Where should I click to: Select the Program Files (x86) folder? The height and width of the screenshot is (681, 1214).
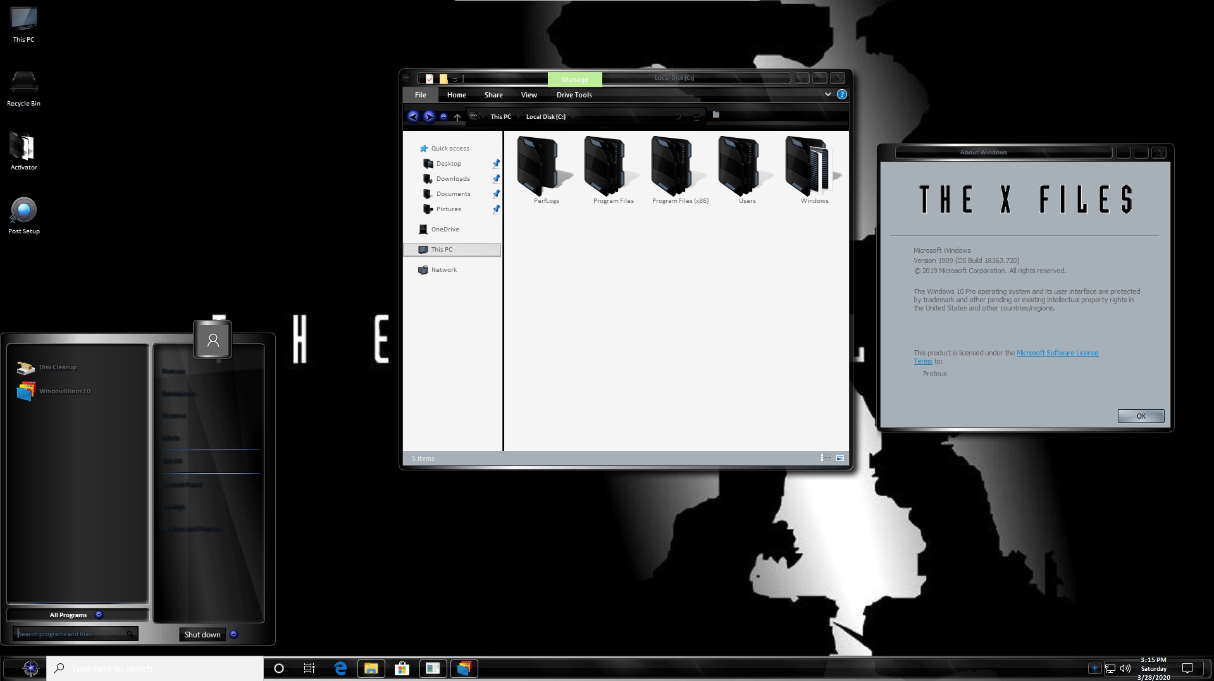[x=680, y=170]
